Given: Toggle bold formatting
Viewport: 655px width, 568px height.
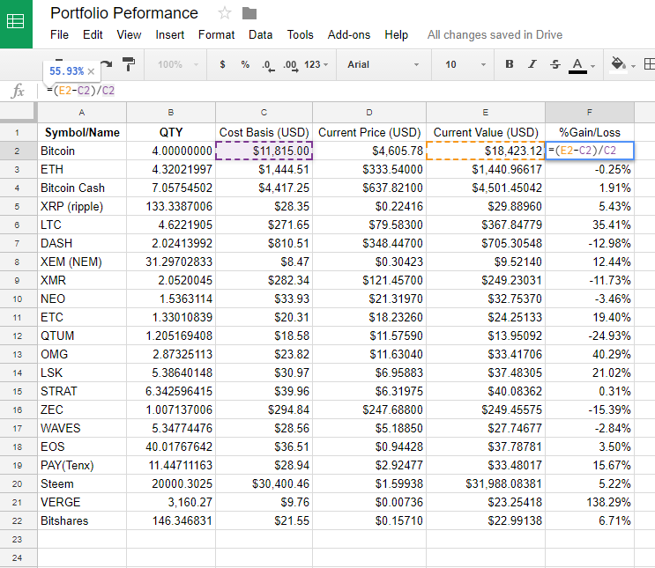Looking at the screenshot, I should click(510, 64).
